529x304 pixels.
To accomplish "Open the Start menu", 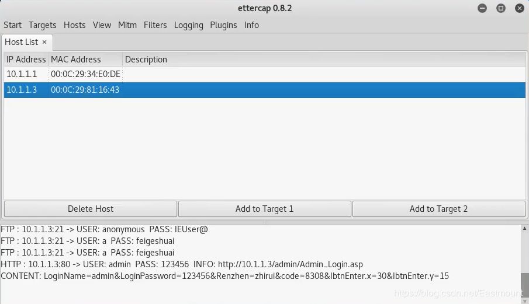I will [x=12, y=25].
